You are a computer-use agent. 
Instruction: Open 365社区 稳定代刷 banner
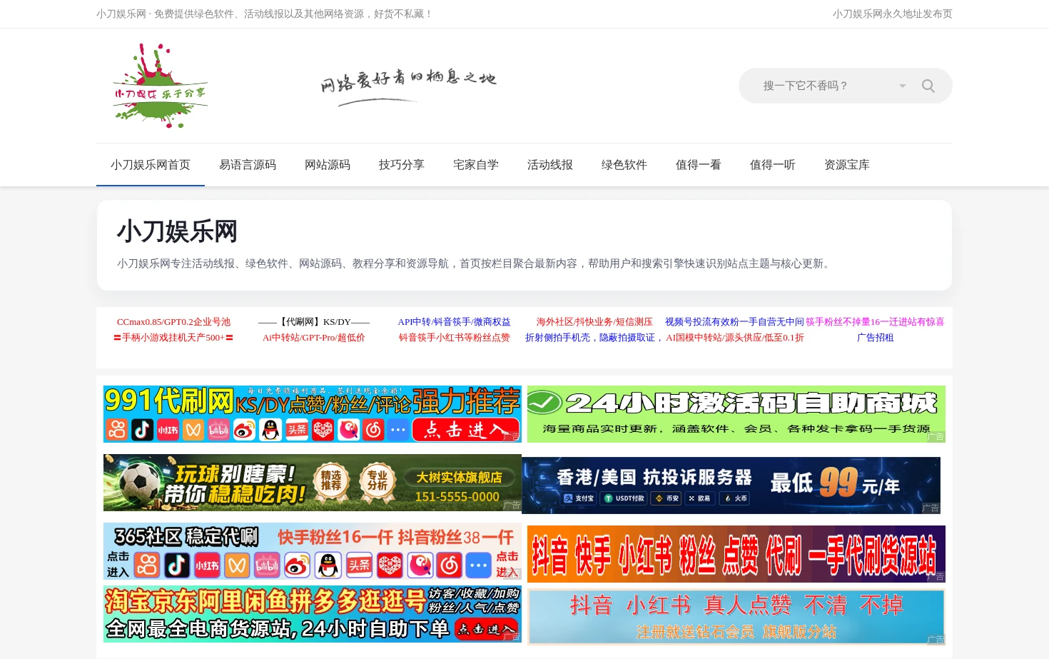pyautogui.click(x=313, y=551)
